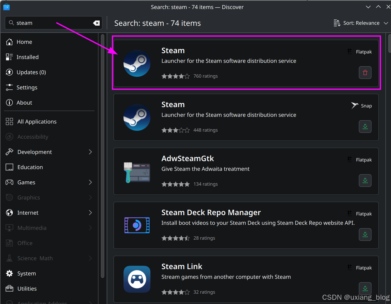Image resolution: width=391 pixels, height=304 pixels.
Task: Click the Discover app icon in title bar
Action: (6, 7)
